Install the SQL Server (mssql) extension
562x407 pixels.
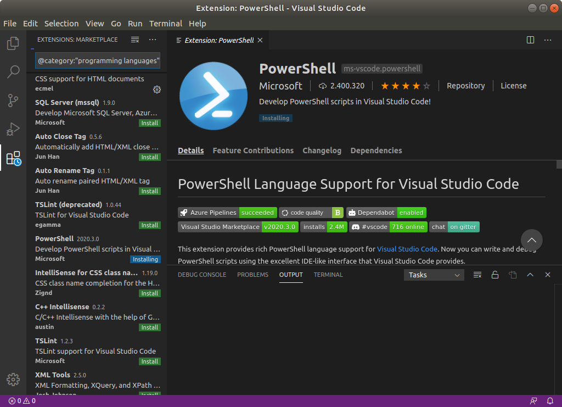[x=150, y=123]
